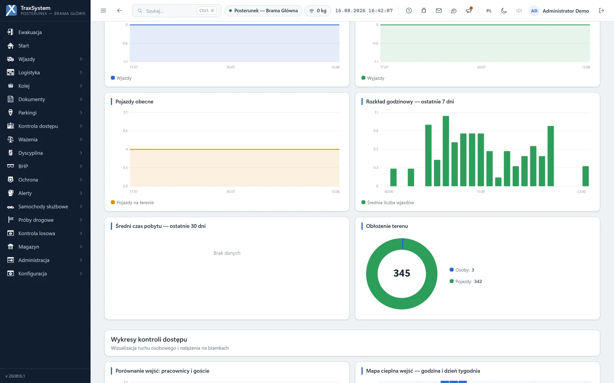The width and height of the screenshot is (614, 383).
Task: Click the green Pojazdy legend swatch
Action: coord(452,281)
